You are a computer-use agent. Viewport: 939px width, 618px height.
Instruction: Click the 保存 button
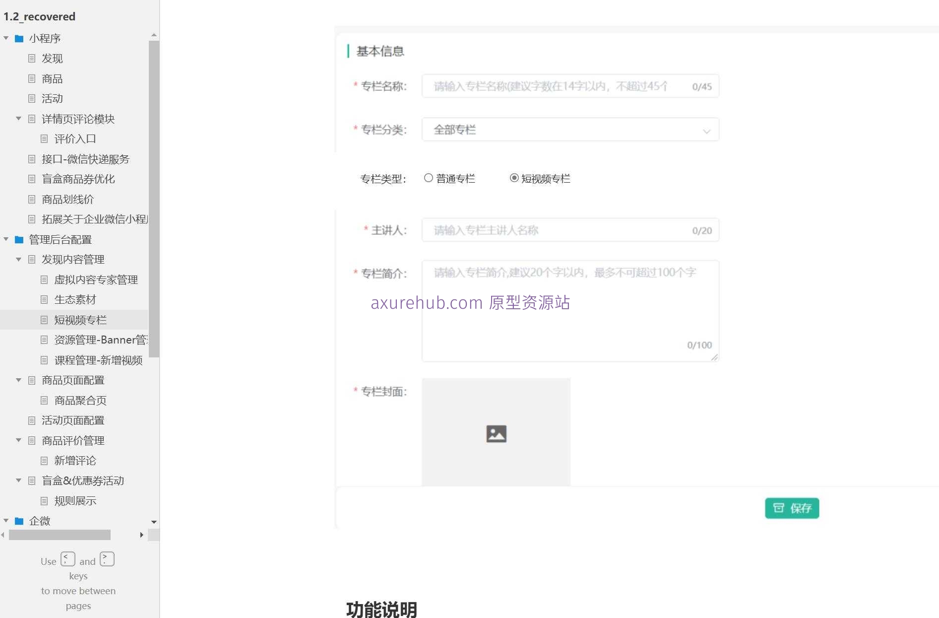click(x=792, y=508)
